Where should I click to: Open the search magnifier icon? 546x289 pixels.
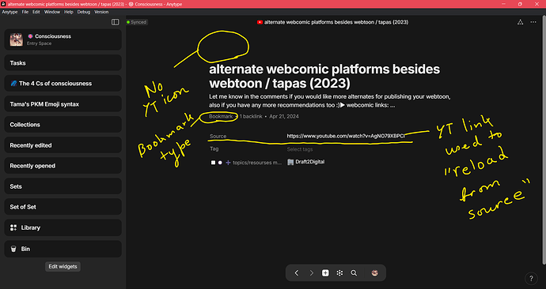(x=354, y=273)
